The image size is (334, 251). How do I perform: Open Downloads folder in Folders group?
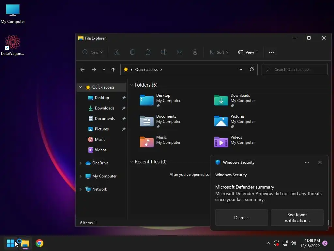235,100
